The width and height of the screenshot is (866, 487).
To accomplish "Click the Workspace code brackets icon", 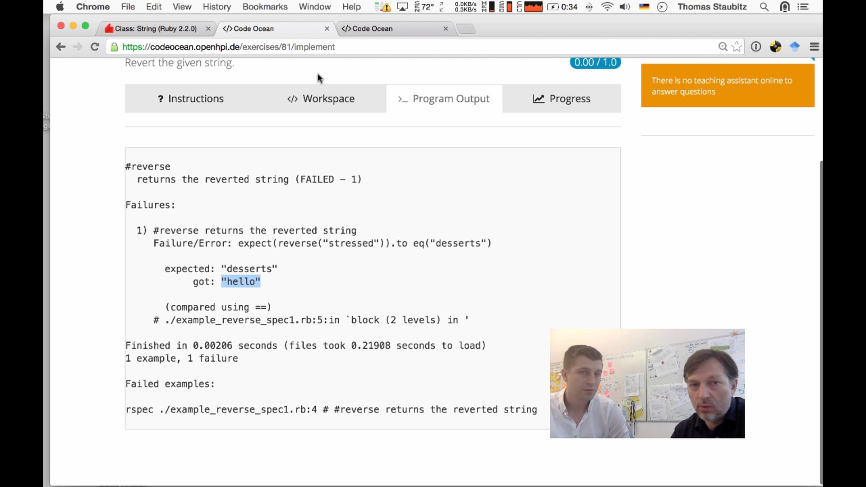I will 292,99.
